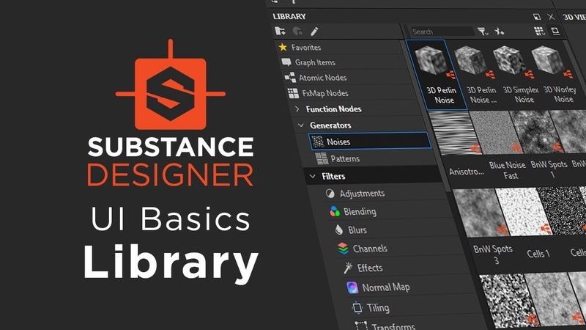Screen dimensions: 586x330
Task: Click the Blurs droplet icon
Action: pyautogui.click(x=339, y=230)
